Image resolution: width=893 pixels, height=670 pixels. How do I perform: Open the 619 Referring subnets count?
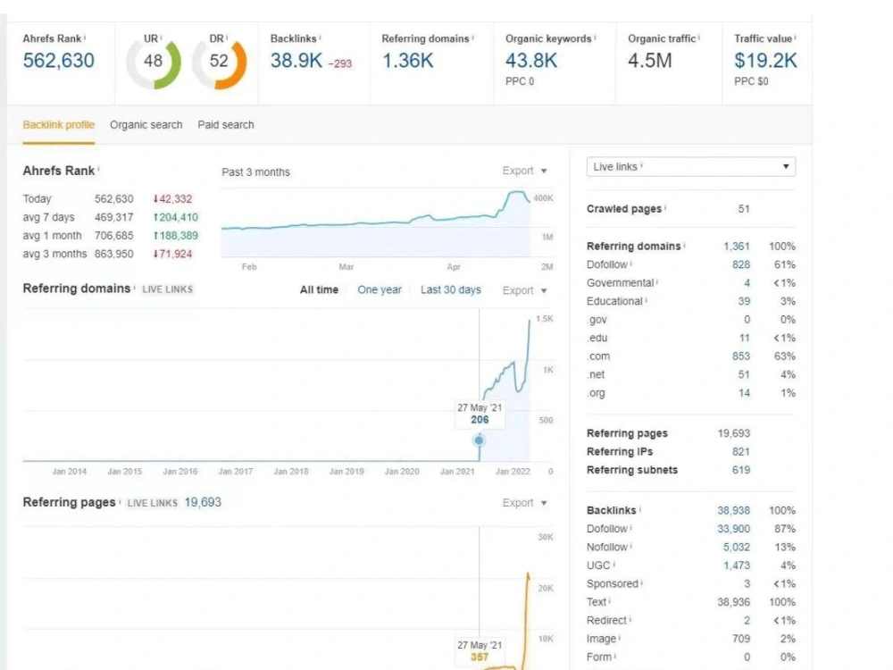[x=741, y=470]
